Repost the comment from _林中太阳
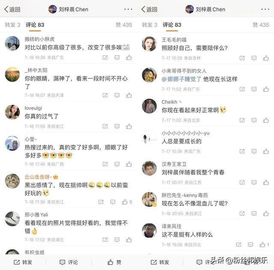The height and width of the screenshot is (270, 274). coord(105,95)
